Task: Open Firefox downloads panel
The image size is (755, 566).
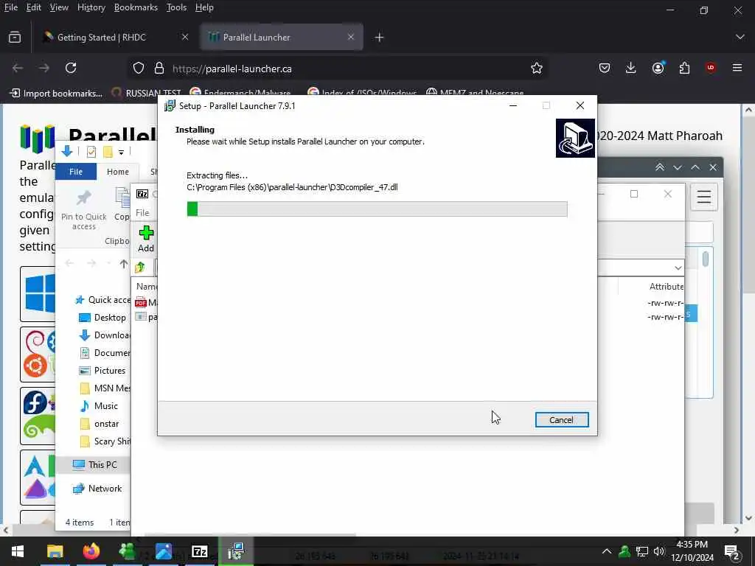Action: [x=631, y=68]
